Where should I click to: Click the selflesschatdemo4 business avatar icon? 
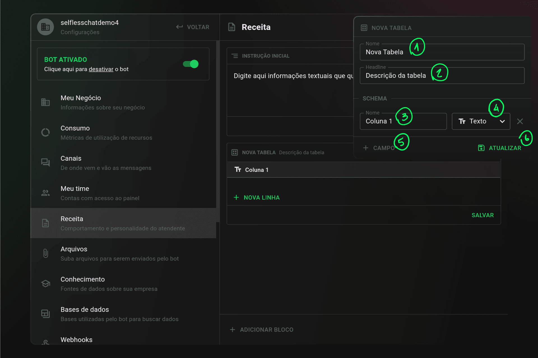pos(45,27)
